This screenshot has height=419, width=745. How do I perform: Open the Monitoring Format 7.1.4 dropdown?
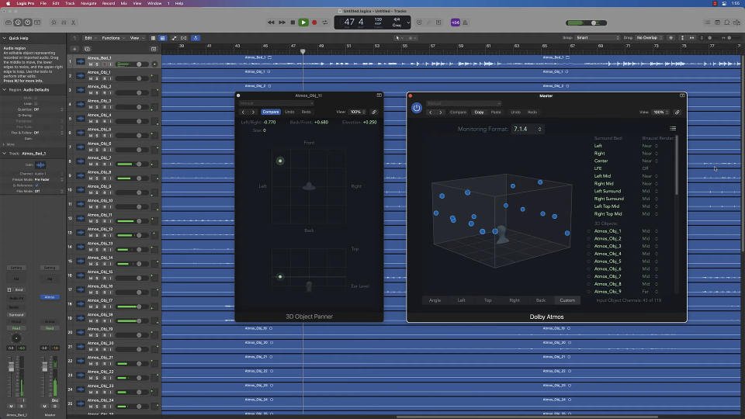[x=528, y=129]
